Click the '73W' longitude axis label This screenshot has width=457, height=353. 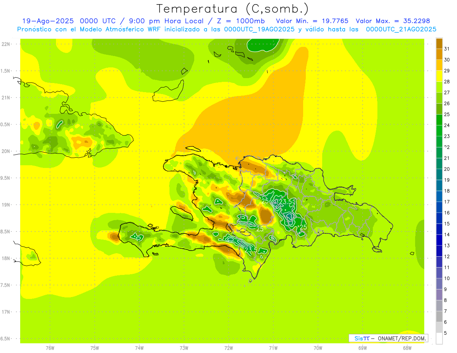click(x=184, y=348)
